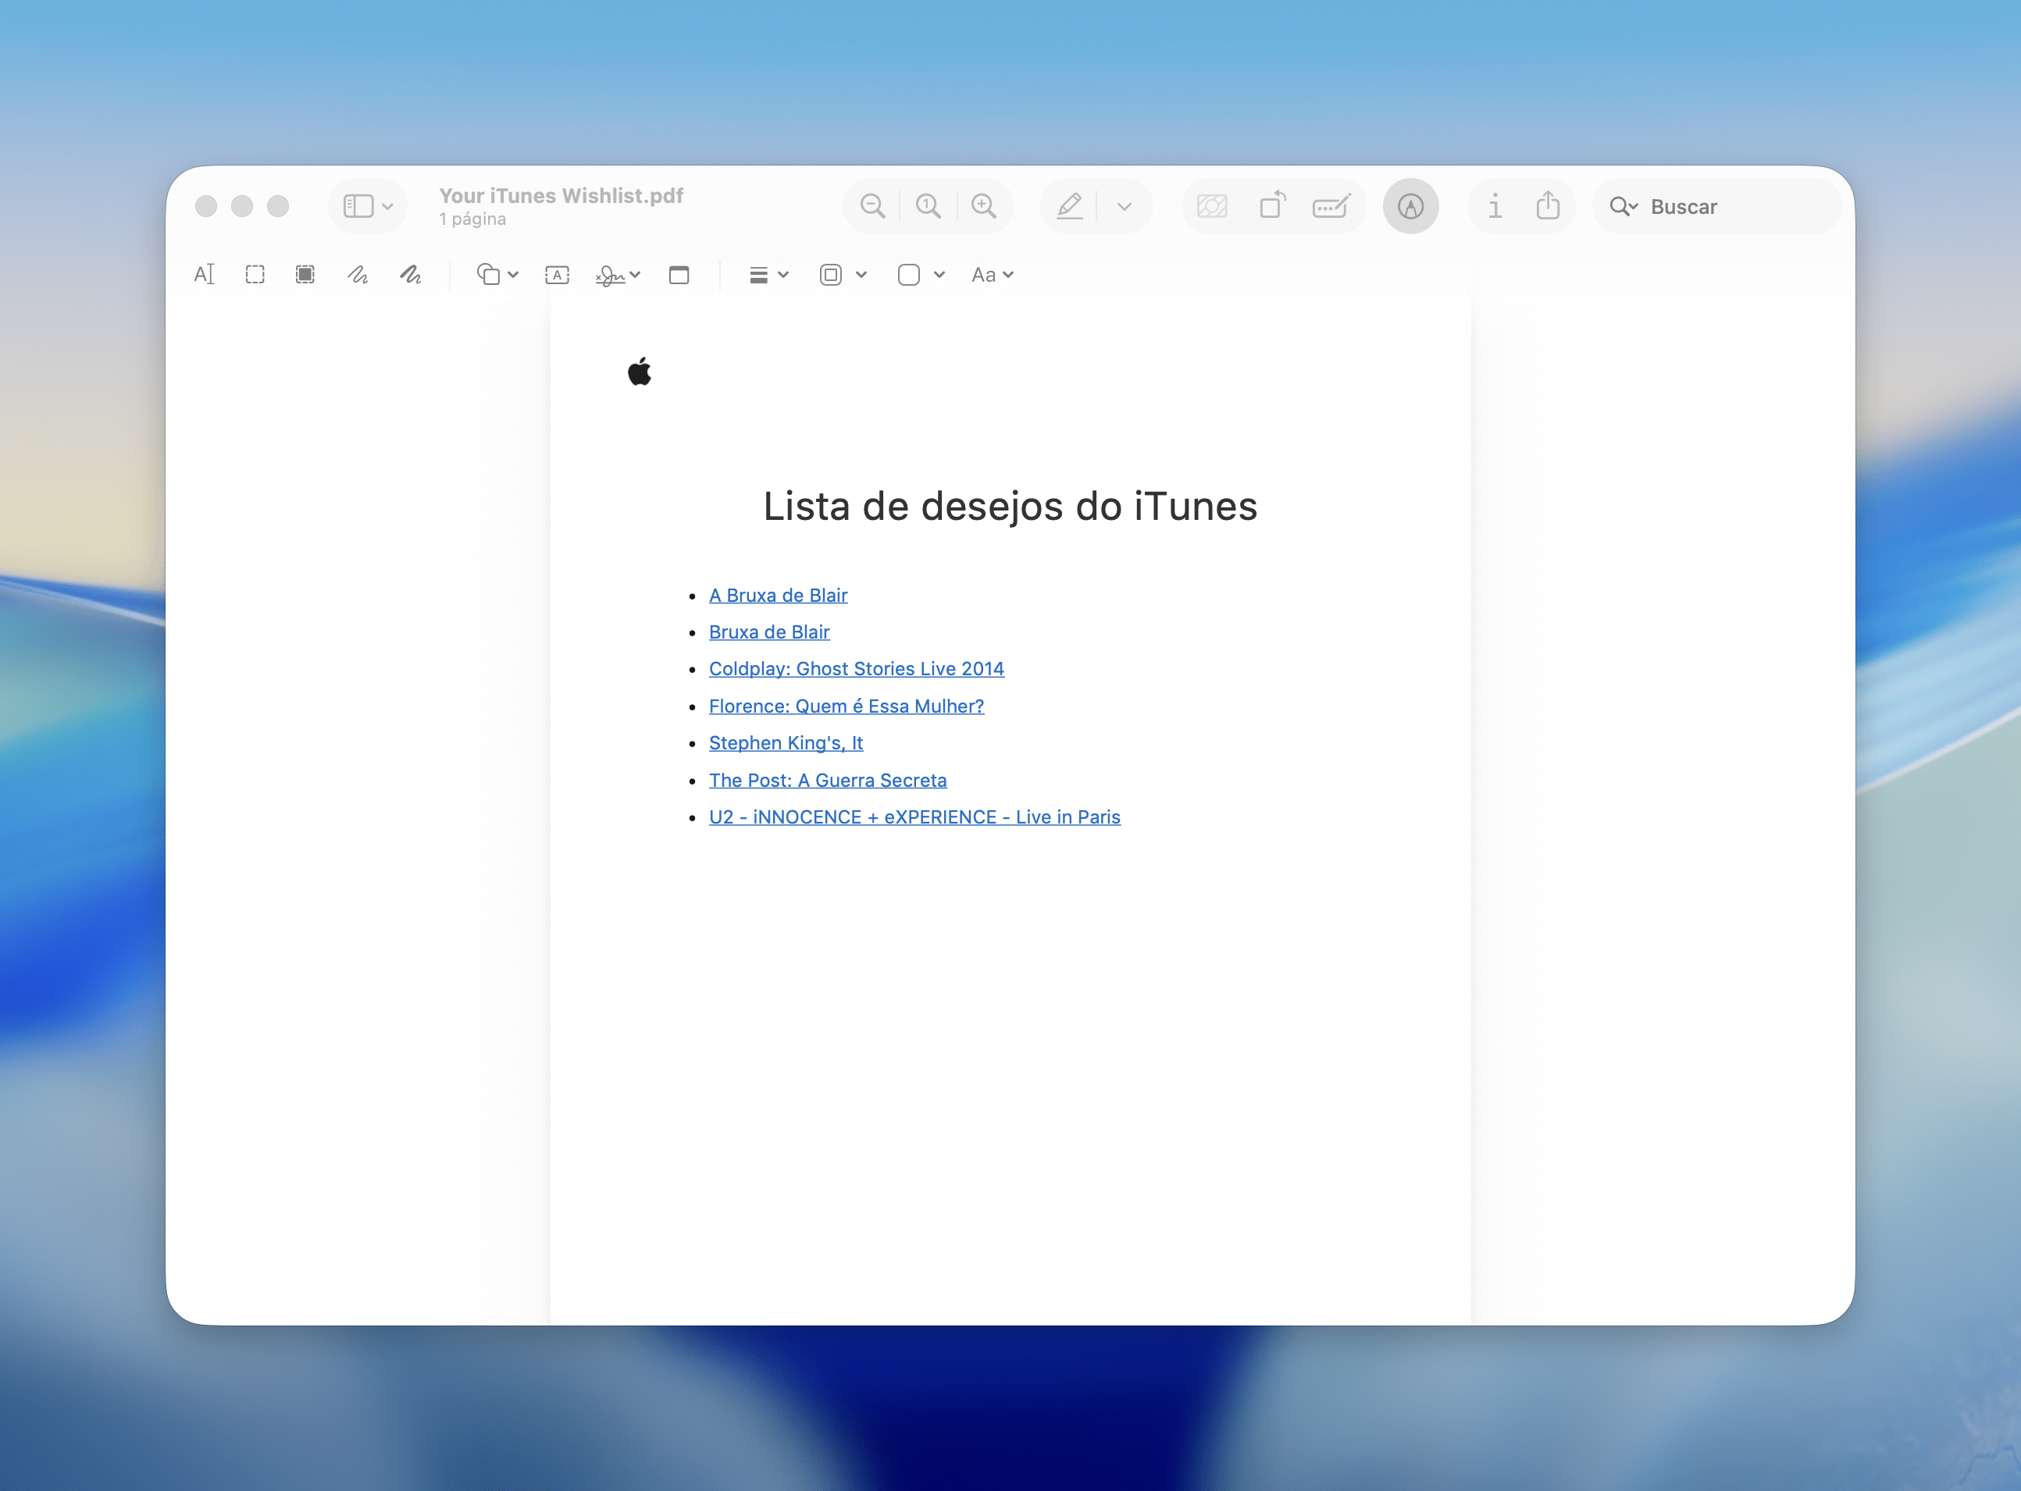Toggle the Markup toolbar button
This screenshot has height=1491, width=2021.
(1410, 207)
